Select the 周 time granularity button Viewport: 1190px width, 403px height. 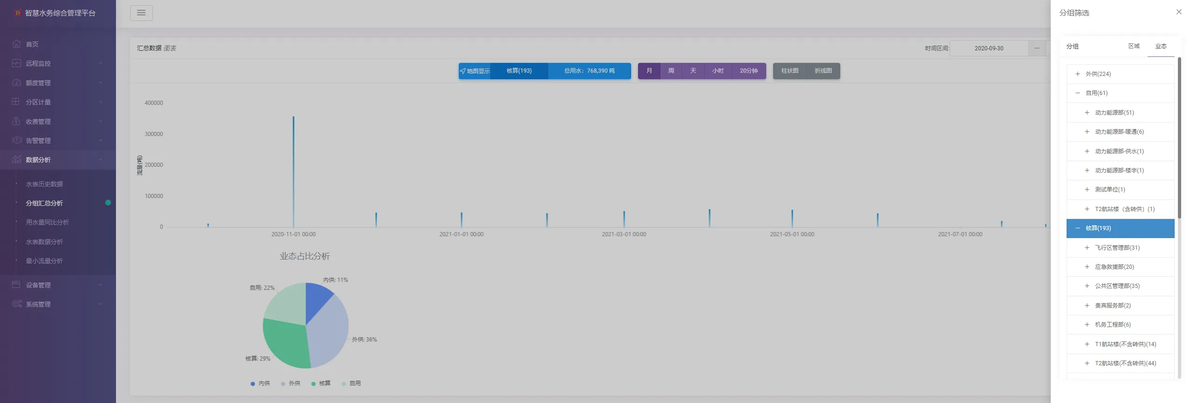coord(671,71)
